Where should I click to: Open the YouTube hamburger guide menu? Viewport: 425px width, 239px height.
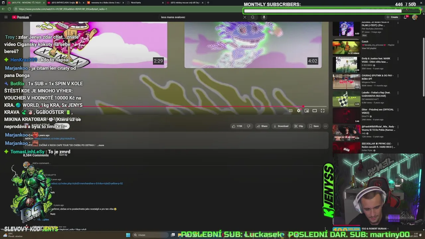tap(6, 17)
